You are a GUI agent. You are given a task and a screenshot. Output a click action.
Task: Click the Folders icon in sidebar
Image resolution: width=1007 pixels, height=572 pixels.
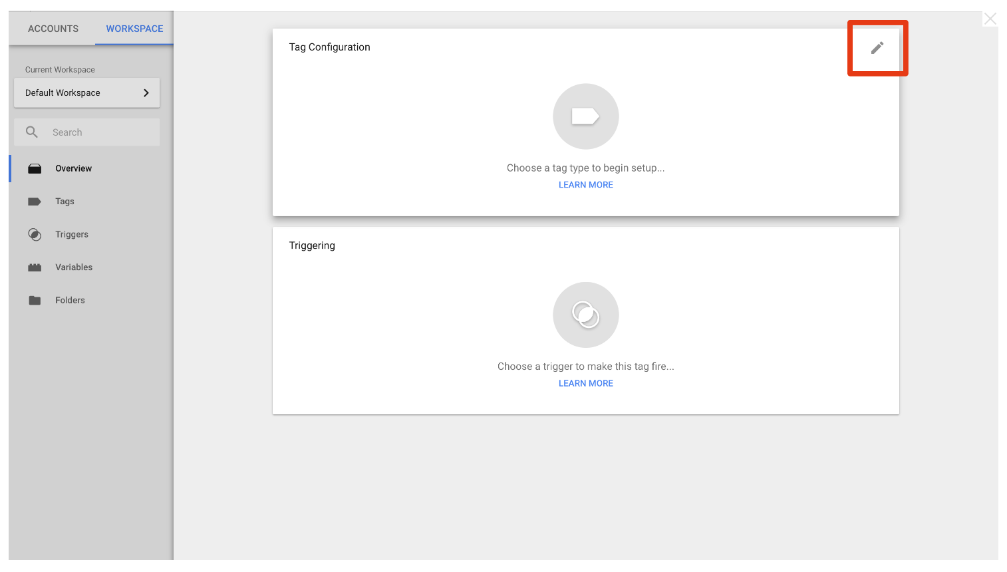coord(35,301)
